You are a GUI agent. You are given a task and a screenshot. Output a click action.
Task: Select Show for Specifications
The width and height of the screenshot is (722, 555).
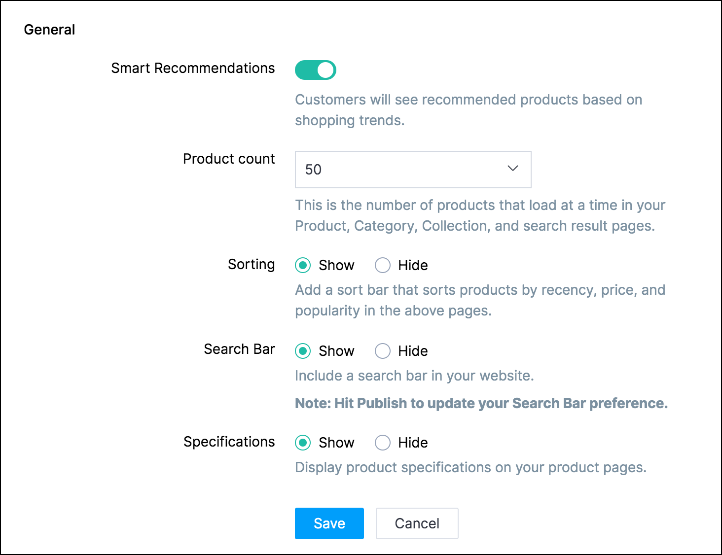303,443
